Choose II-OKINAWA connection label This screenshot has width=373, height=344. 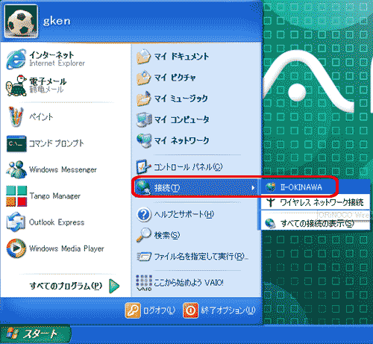point(301,187)
